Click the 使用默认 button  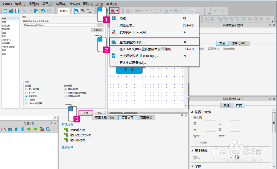point(97,30)
